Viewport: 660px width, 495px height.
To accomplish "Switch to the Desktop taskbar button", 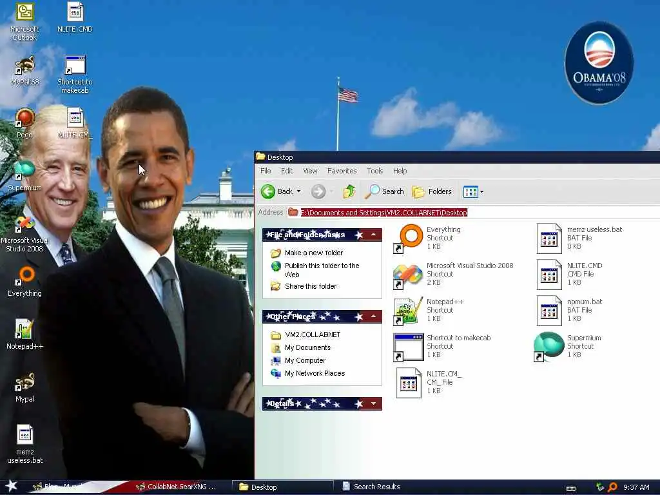I will pyautogui.click(x=283, y=487).
